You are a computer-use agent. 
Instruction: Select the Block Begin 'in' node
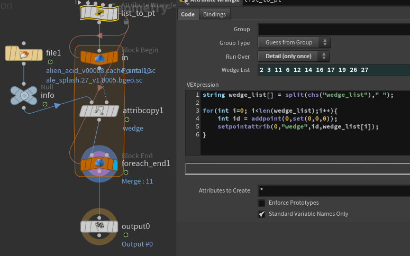(99, 58)
